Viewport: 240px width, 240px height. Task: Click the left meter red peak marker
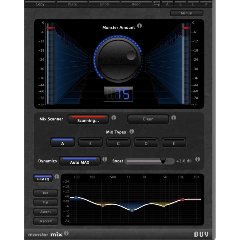click(x=50, y=28)
